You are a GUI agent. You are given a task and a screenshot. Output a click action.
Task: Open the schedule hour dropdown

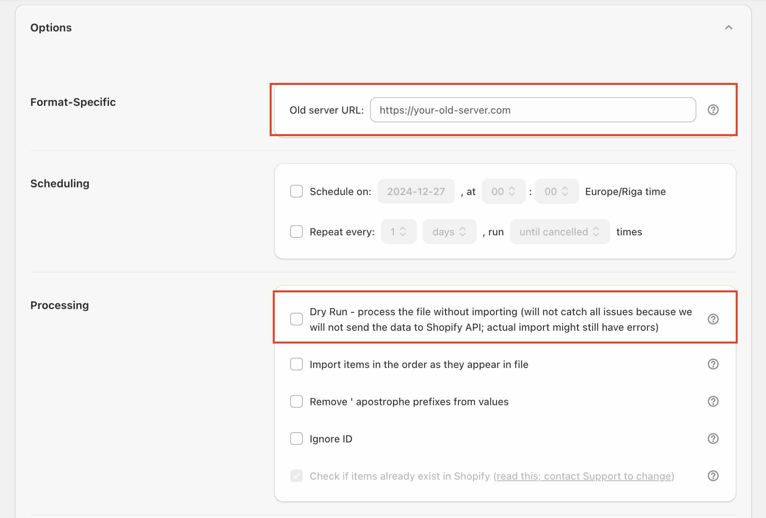503,191
